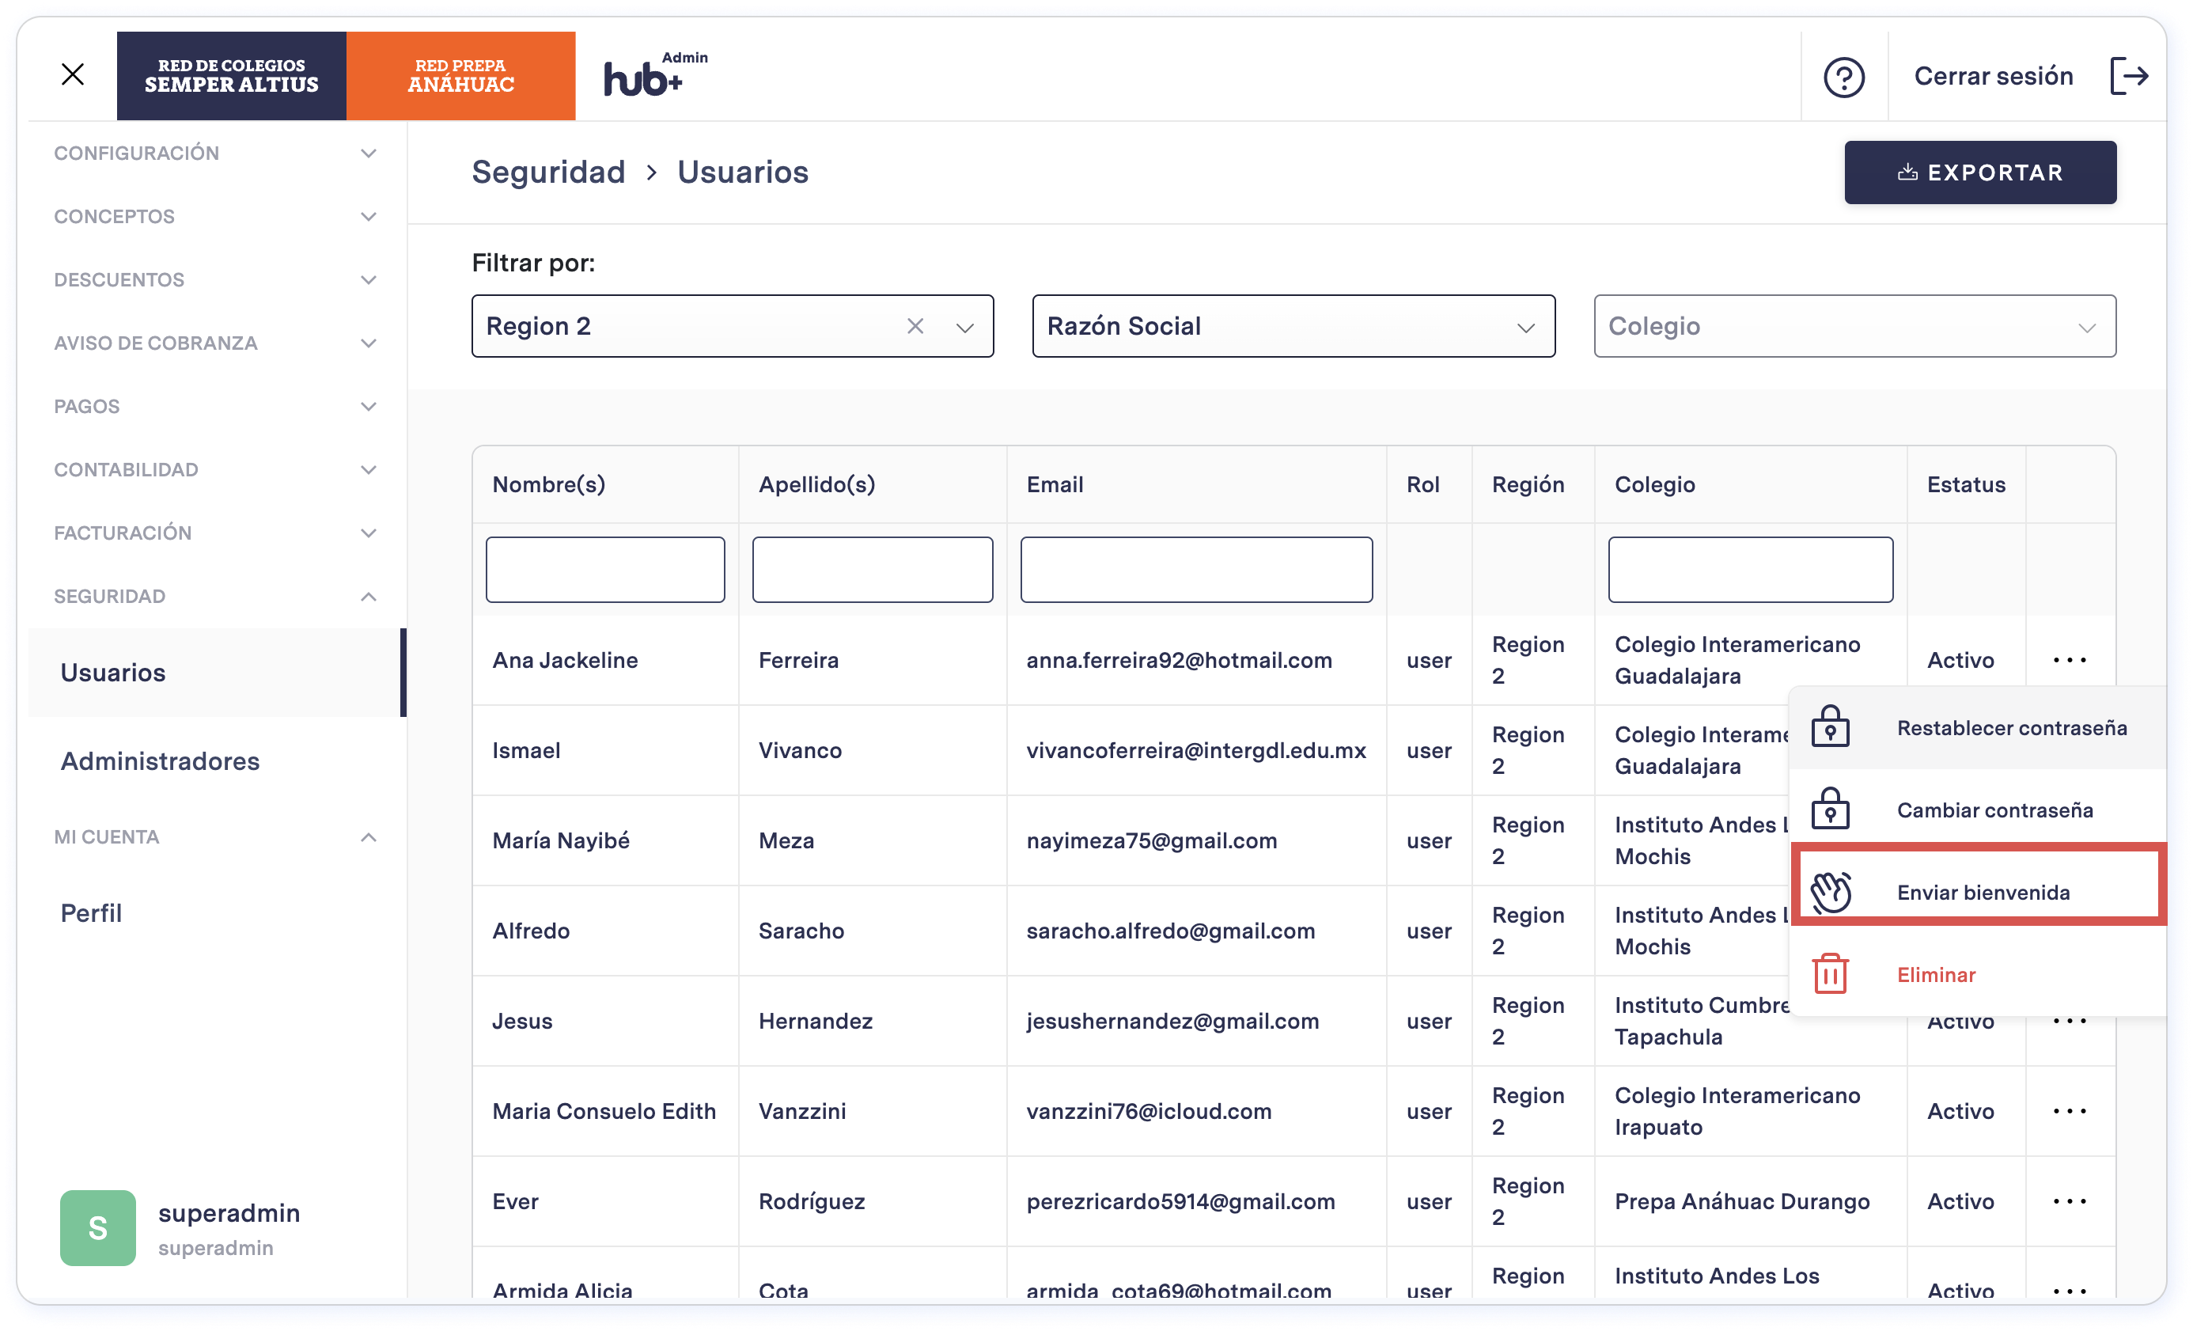Open the Razón Social dropdown
2193x1331 pixels.
[x=1293, y=326]
